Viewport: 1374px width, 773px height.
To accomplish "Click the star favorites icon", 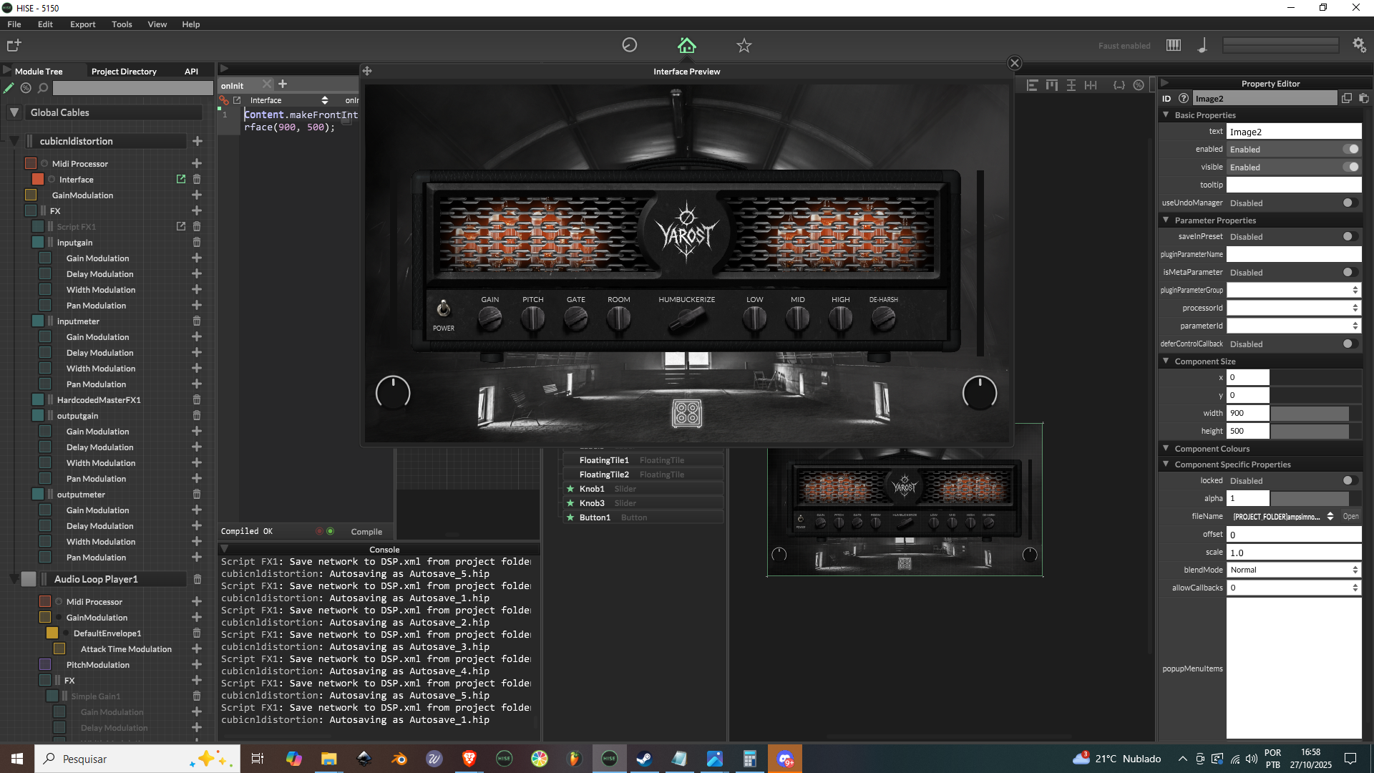I will coord(744,45).
